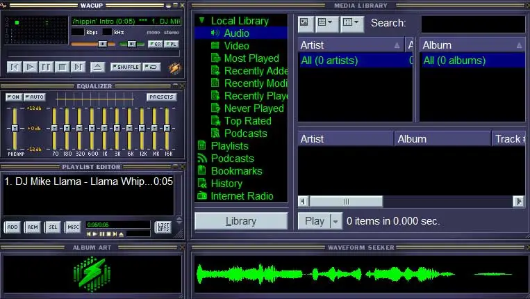530x299 pixels.
Task: Click the Eject open file button
Action: [x=98, y=67]
